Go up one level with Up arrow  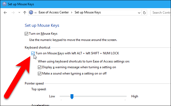click(25, 13)
